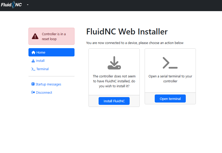This screenshot has height=153, width=222.
Task: Click the red warning triangle icon
Action: click(35, 37)
